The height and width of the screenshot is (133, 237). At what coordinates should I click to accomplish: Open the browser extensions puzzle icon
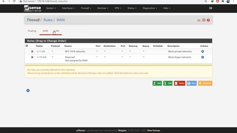click(x=223, y=1)
